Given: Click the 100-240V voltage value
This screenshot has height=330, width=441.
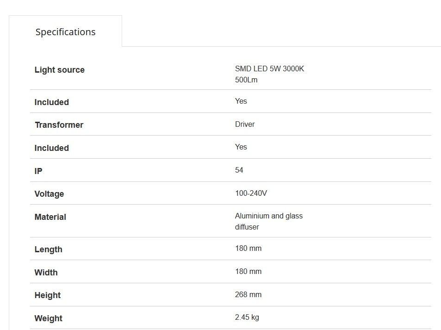Looking at the screenshot, I should pyautogui.click(x=251, y=193).
